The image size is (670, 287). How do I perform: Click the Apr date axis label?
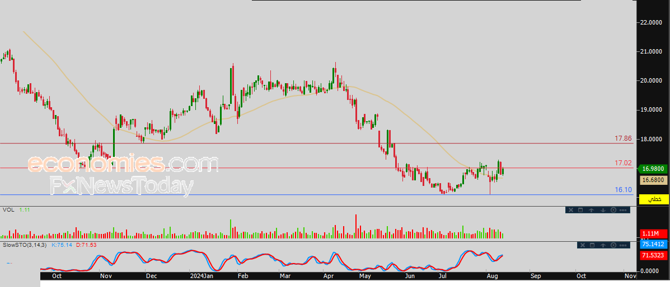[328, 276]
